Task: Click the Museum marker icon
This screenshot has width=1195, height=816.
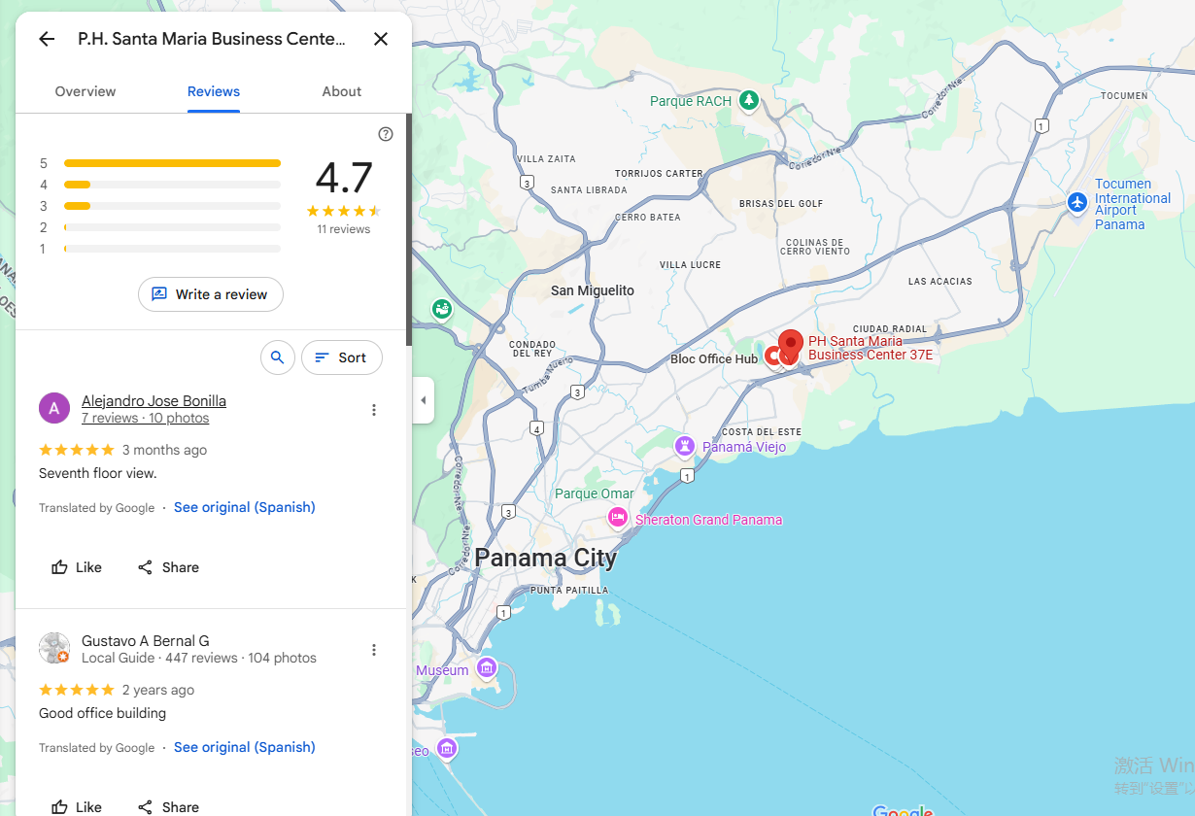Action: click(486, 668)
